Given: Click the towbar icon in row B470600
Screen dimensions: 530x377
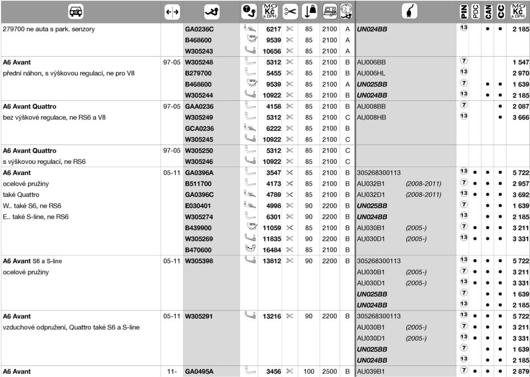Looking at the screenshot, I should (x=250, y=249).
